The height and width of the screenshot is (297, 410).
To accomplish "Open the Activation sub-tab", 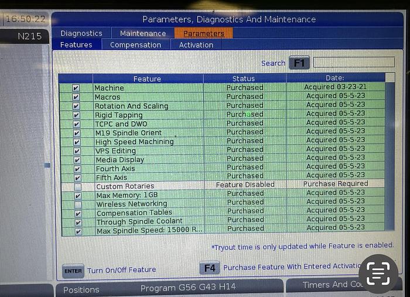I will (196, 45).
